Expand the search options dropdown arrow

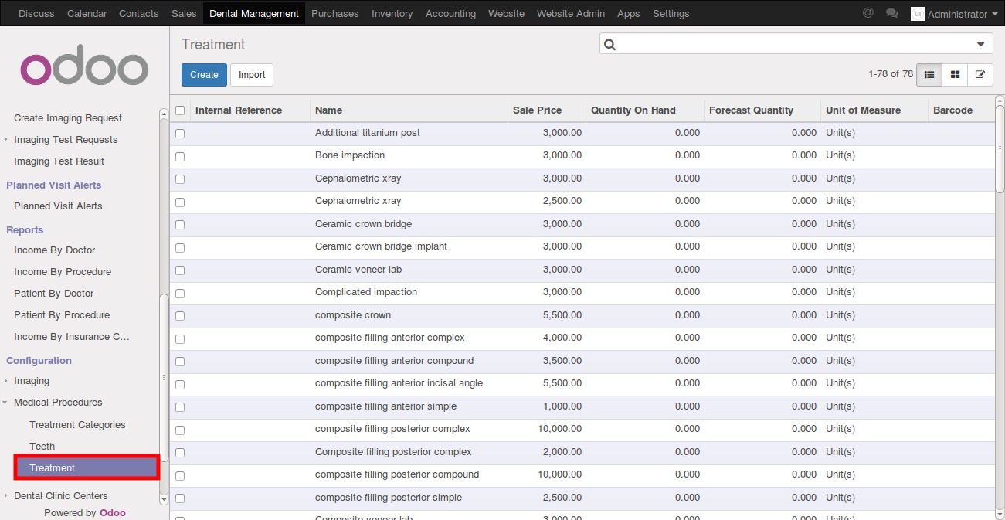tap(980, 45)
